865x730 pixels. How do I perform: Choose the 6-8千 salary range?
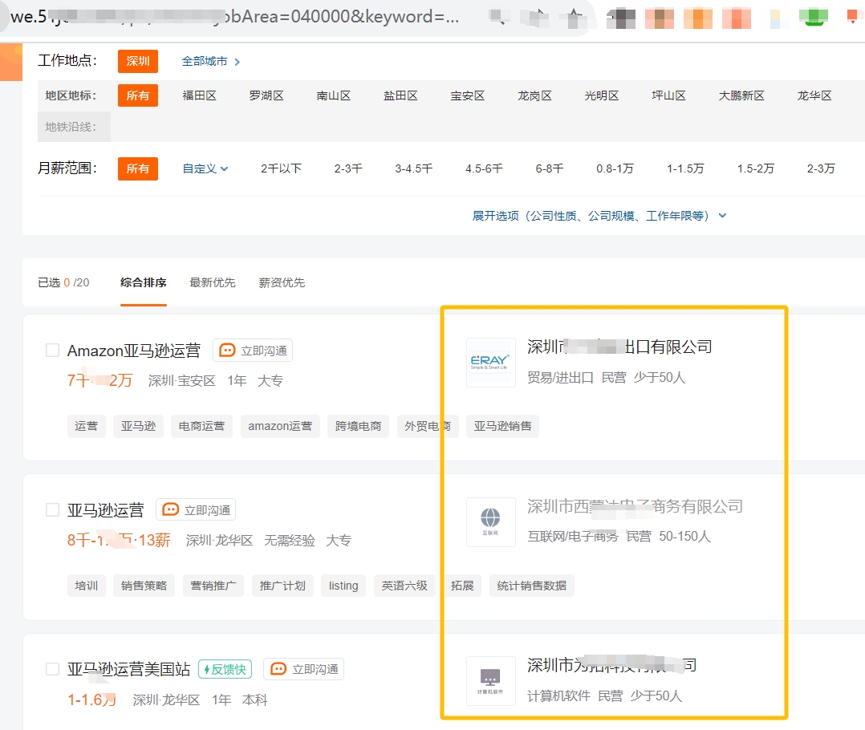point(550,168)
